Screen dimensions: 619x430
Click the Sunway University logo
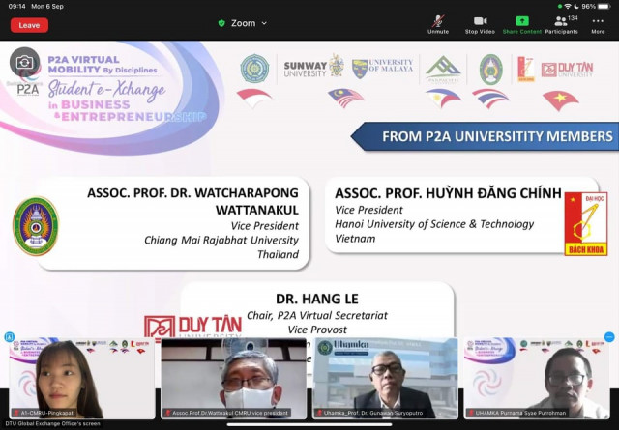[x=313, y=67]
